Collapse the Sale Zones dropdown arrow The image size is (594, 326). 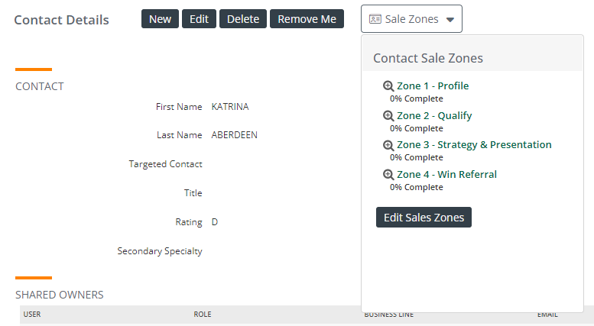[x=450, y=20]
